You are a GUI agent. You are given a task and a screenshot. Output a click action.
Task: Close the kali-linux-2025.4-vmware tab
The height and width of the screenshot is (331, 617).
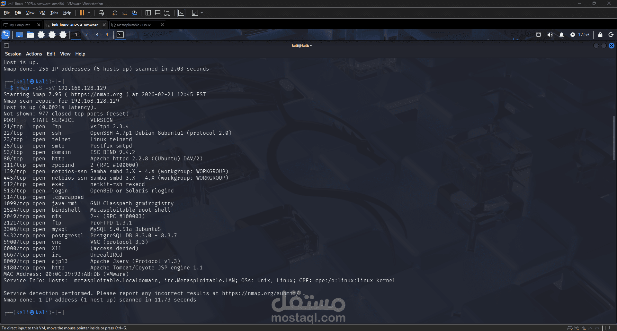pos(104,25)
